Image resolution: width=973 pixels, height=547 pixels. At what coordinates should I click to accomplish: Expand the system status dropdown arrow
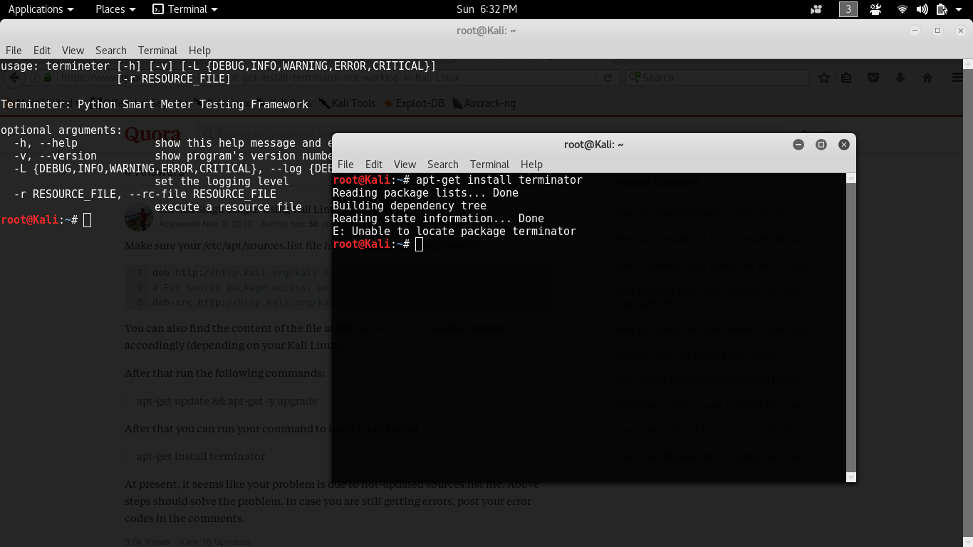tap(957, 9)
